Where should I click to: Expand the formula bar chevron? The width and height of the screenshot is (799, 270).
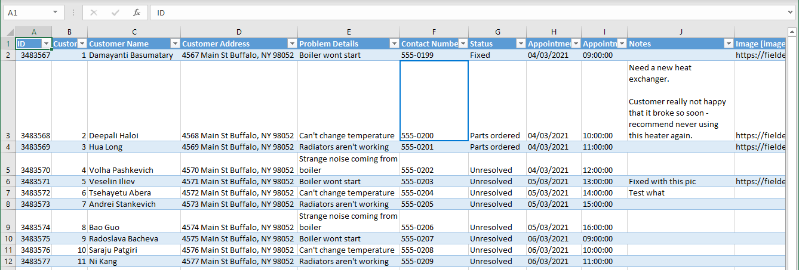(791, 13)
